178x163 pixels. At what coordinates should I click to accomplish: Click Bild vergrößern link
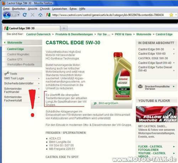pos(108,103)
